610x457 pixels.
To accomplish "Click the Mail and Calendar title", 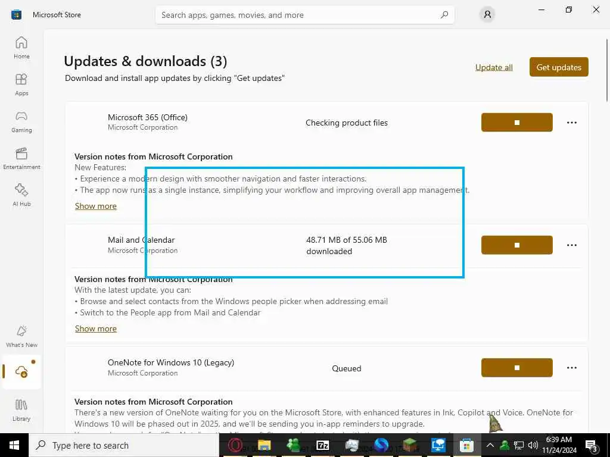I will pos(141,240).
